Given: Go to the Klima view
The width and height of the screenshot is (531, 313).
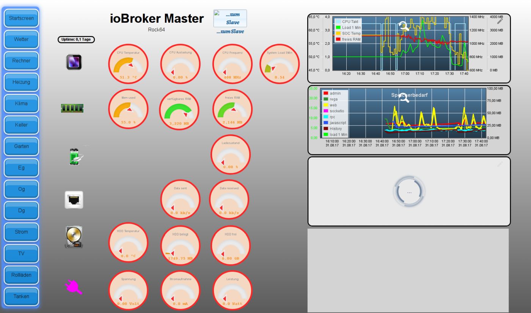Looking at the screenshot, I should click(x=21, y=104).
